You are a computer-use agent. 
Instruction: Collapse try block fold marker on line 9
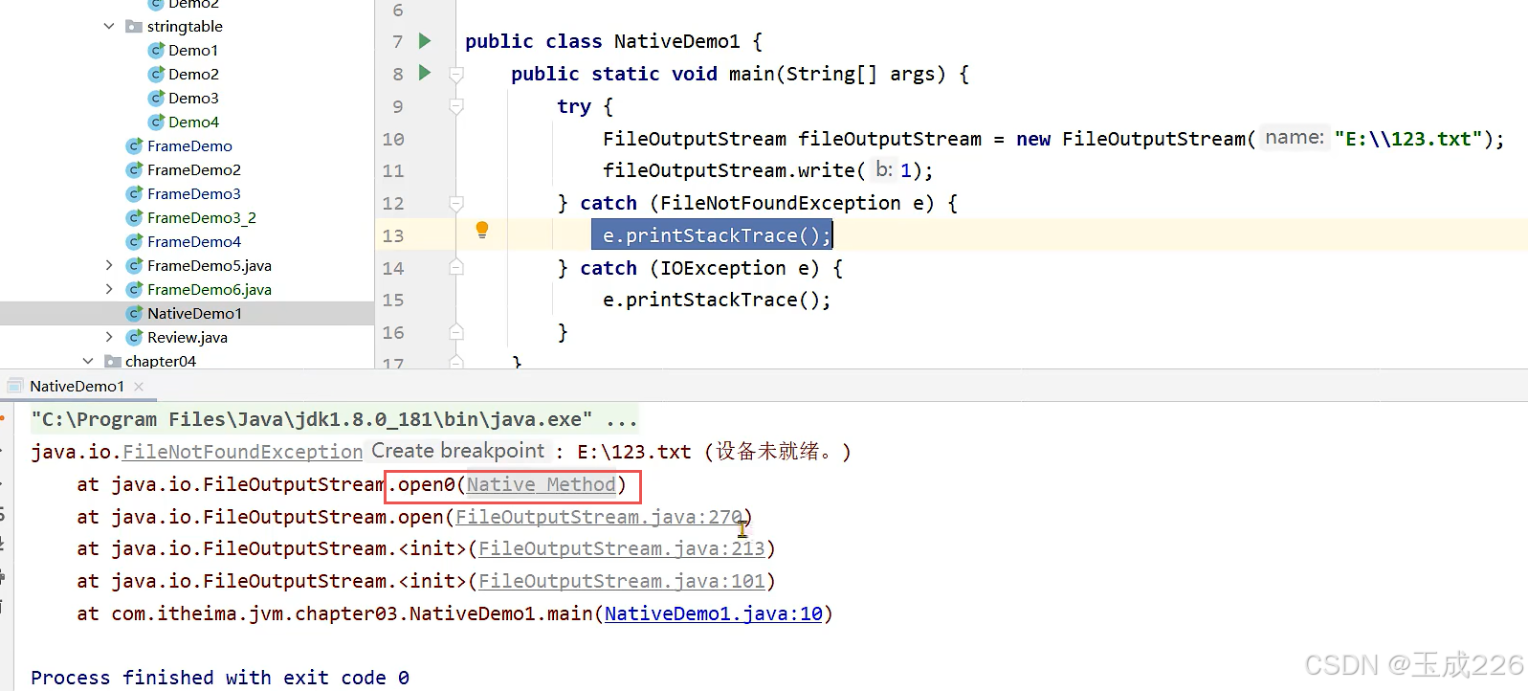tap(456, 106)
